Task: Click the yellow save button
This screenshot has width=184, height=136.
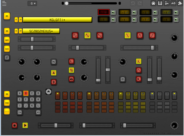Action: tap(7, 49)
